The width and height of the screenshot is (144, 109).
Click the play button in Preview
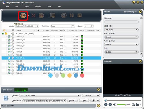tap(106, 104)
